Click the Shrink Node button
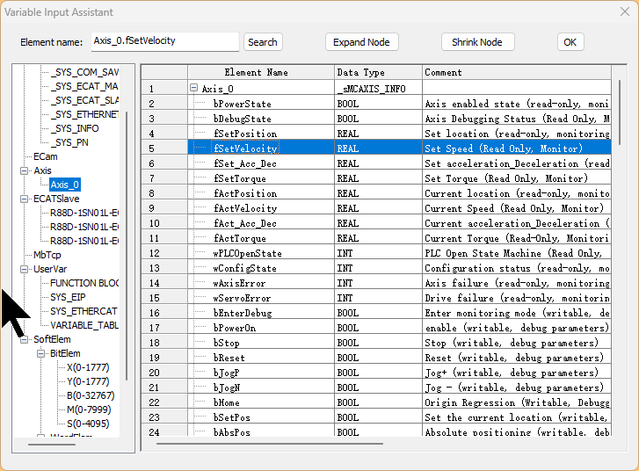The image size is (639, 471). coord(477,42)
